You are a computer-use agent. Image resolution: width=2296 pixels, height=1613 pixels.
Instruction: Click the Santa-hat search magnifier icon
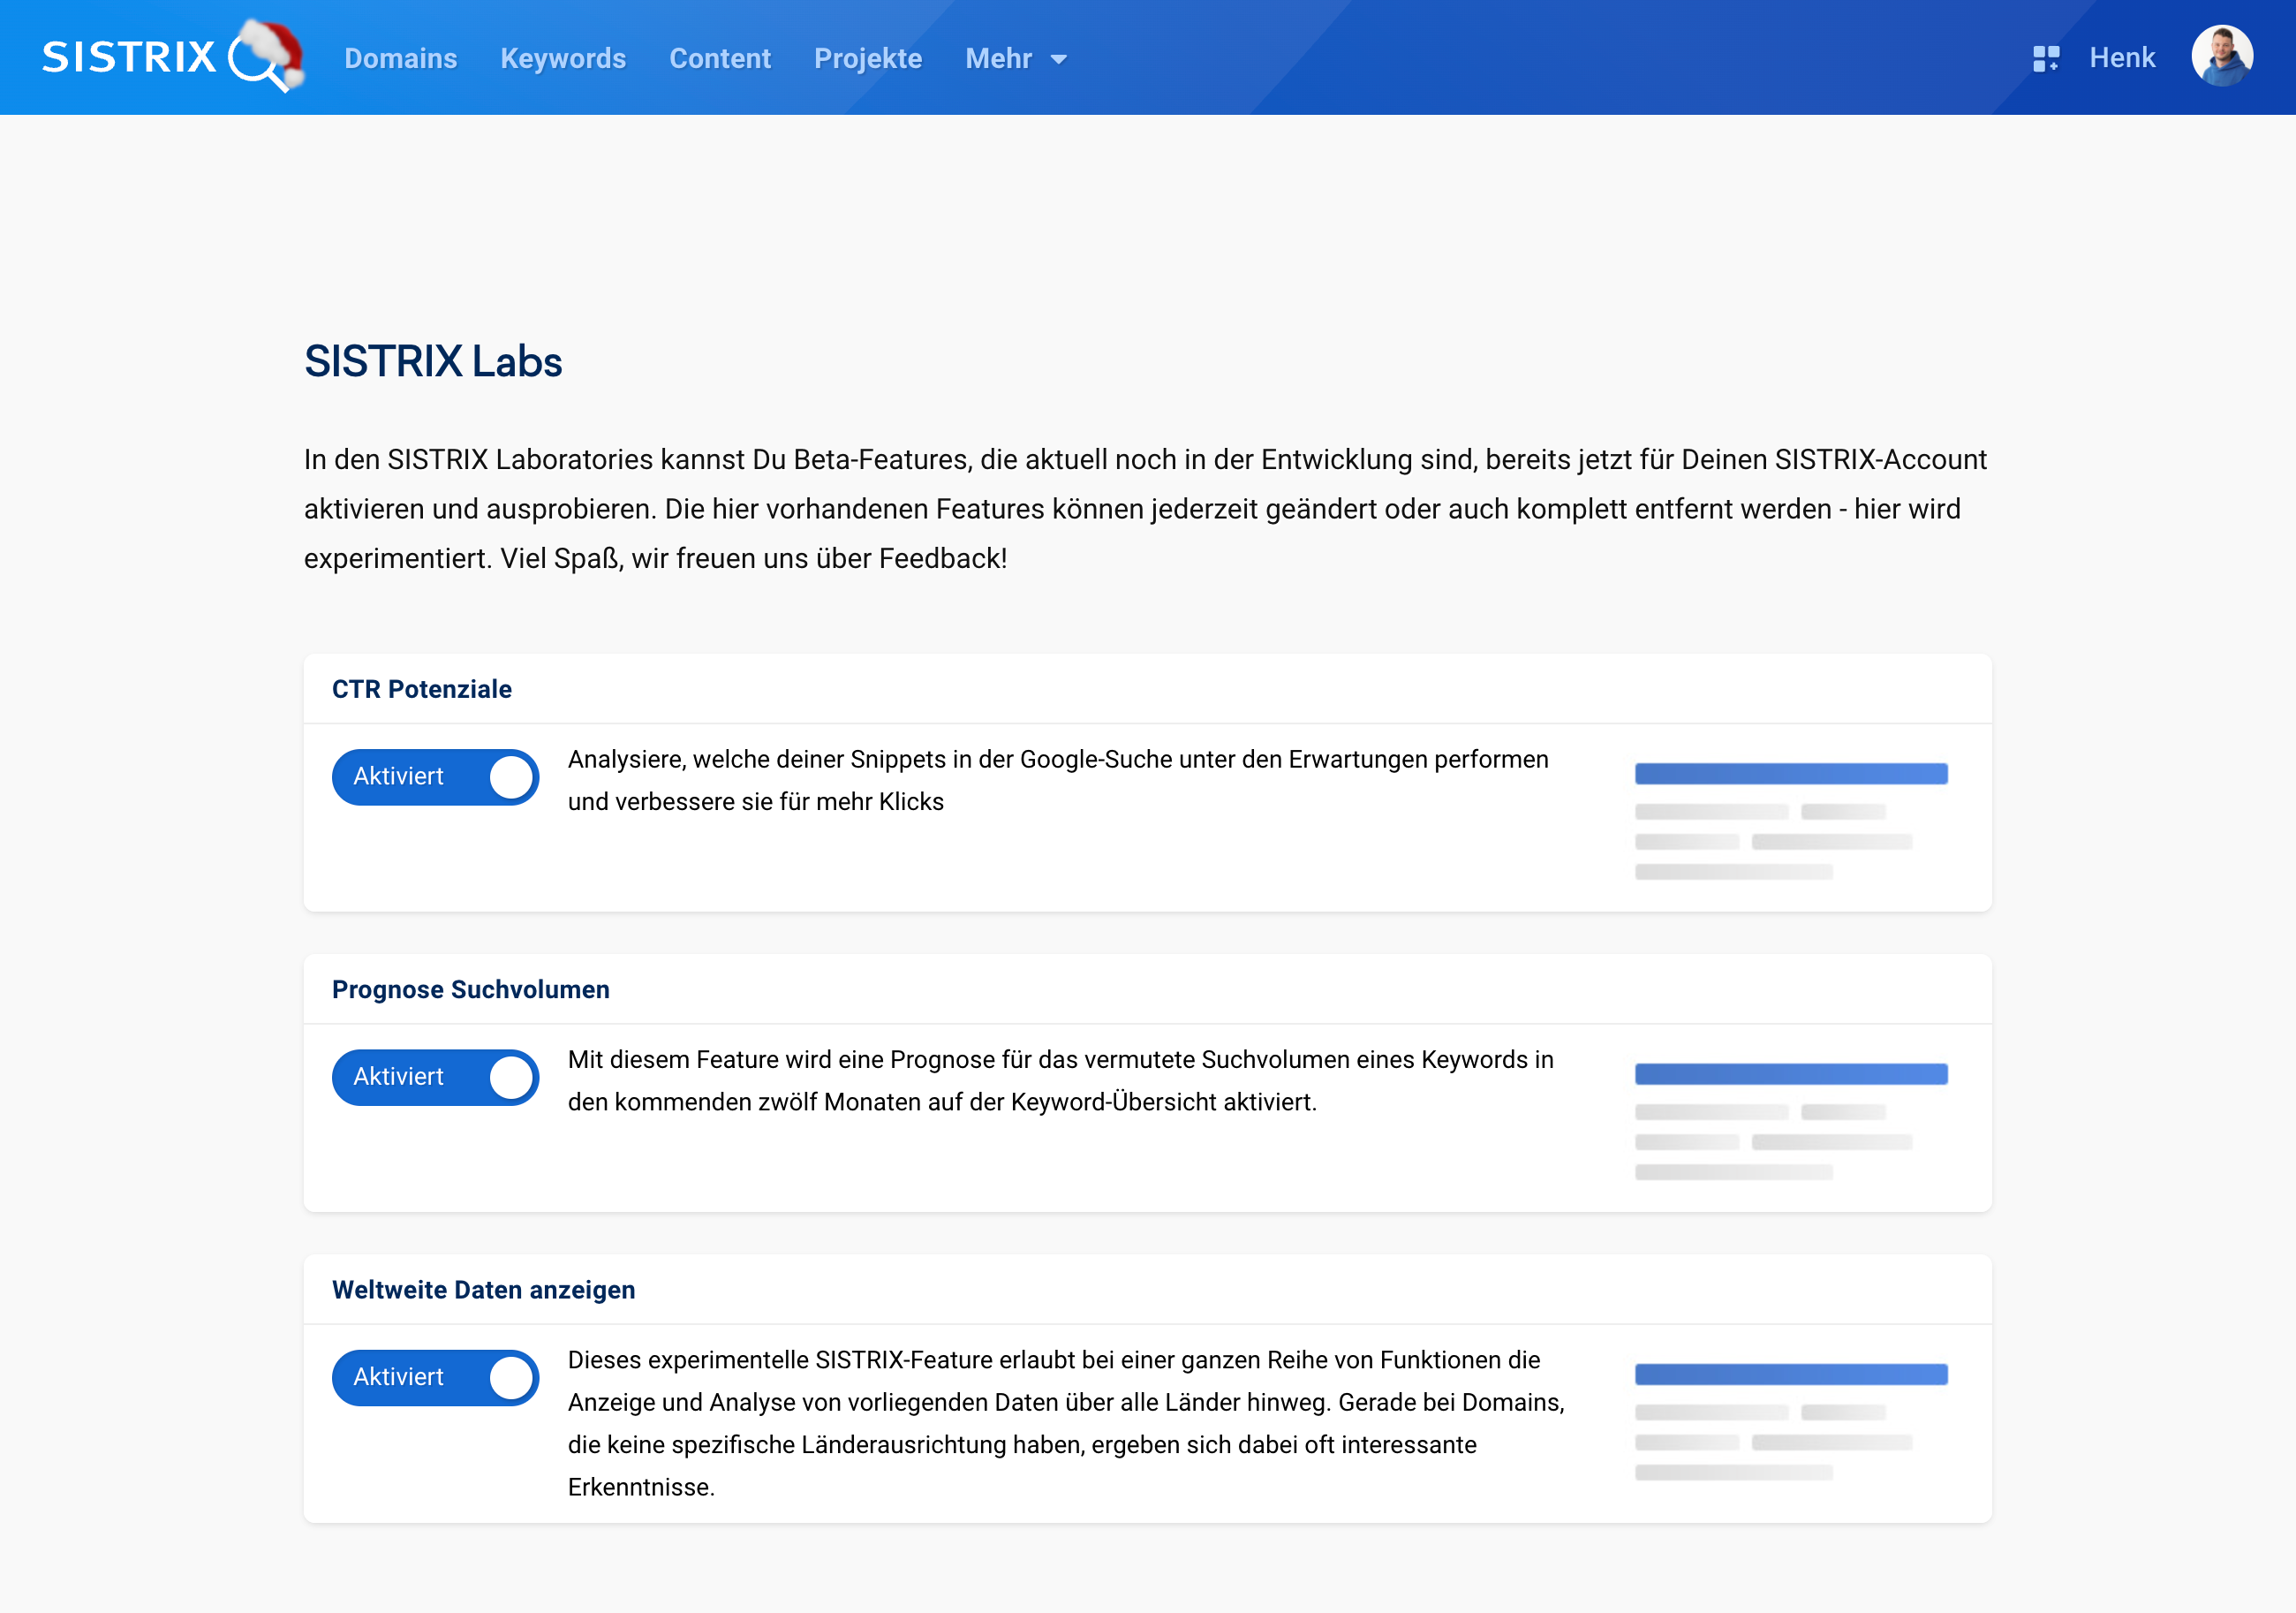click(262, 57)
